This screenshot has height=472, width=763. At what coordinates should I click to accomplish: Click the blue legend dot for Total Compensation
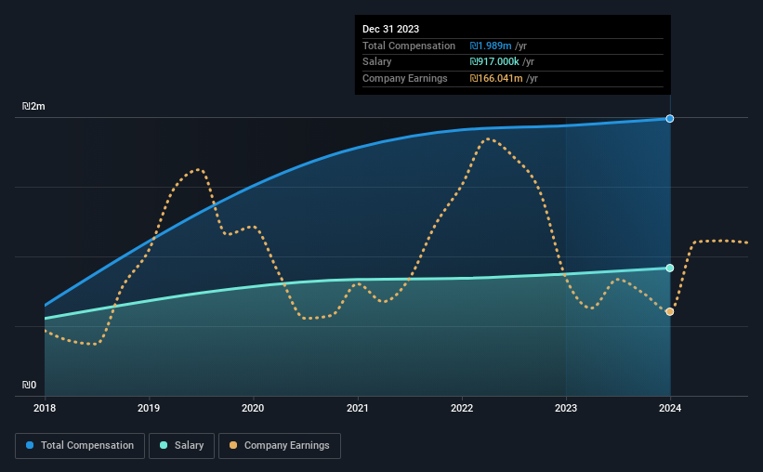(30, 445)
